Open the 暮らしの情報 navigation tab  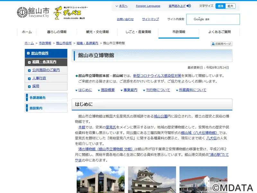point(57,32)
